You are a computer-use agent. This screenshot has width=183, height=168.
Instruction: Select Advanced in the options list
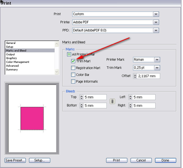30,66
